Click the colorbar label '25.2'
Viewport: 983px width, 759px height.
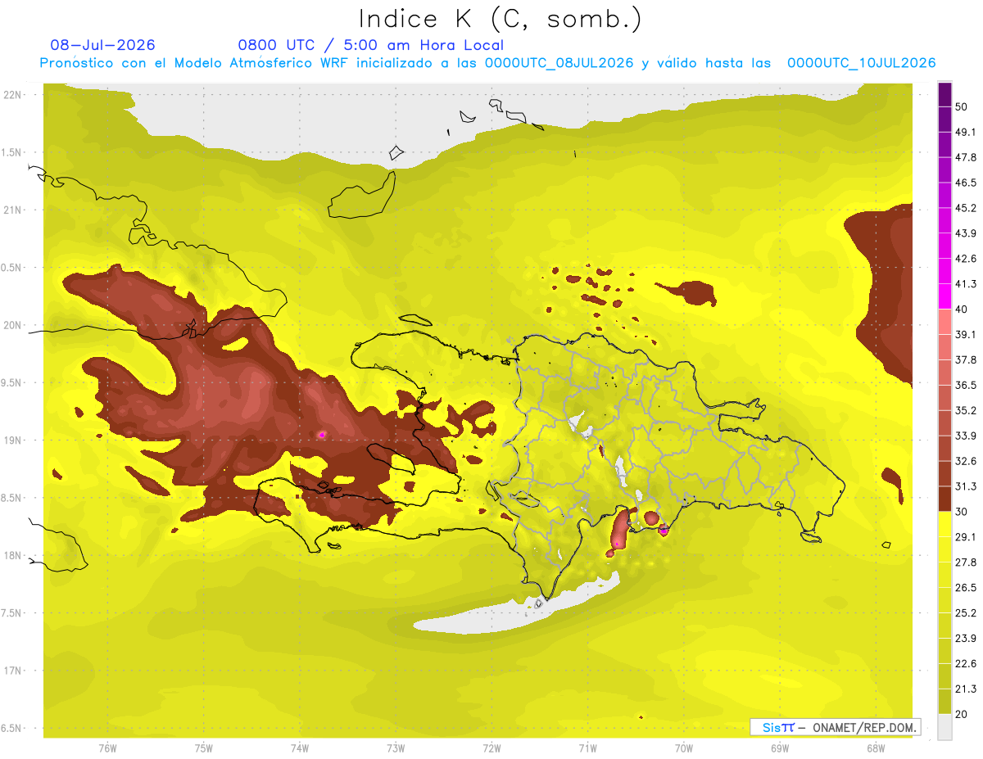click(966, 613)
